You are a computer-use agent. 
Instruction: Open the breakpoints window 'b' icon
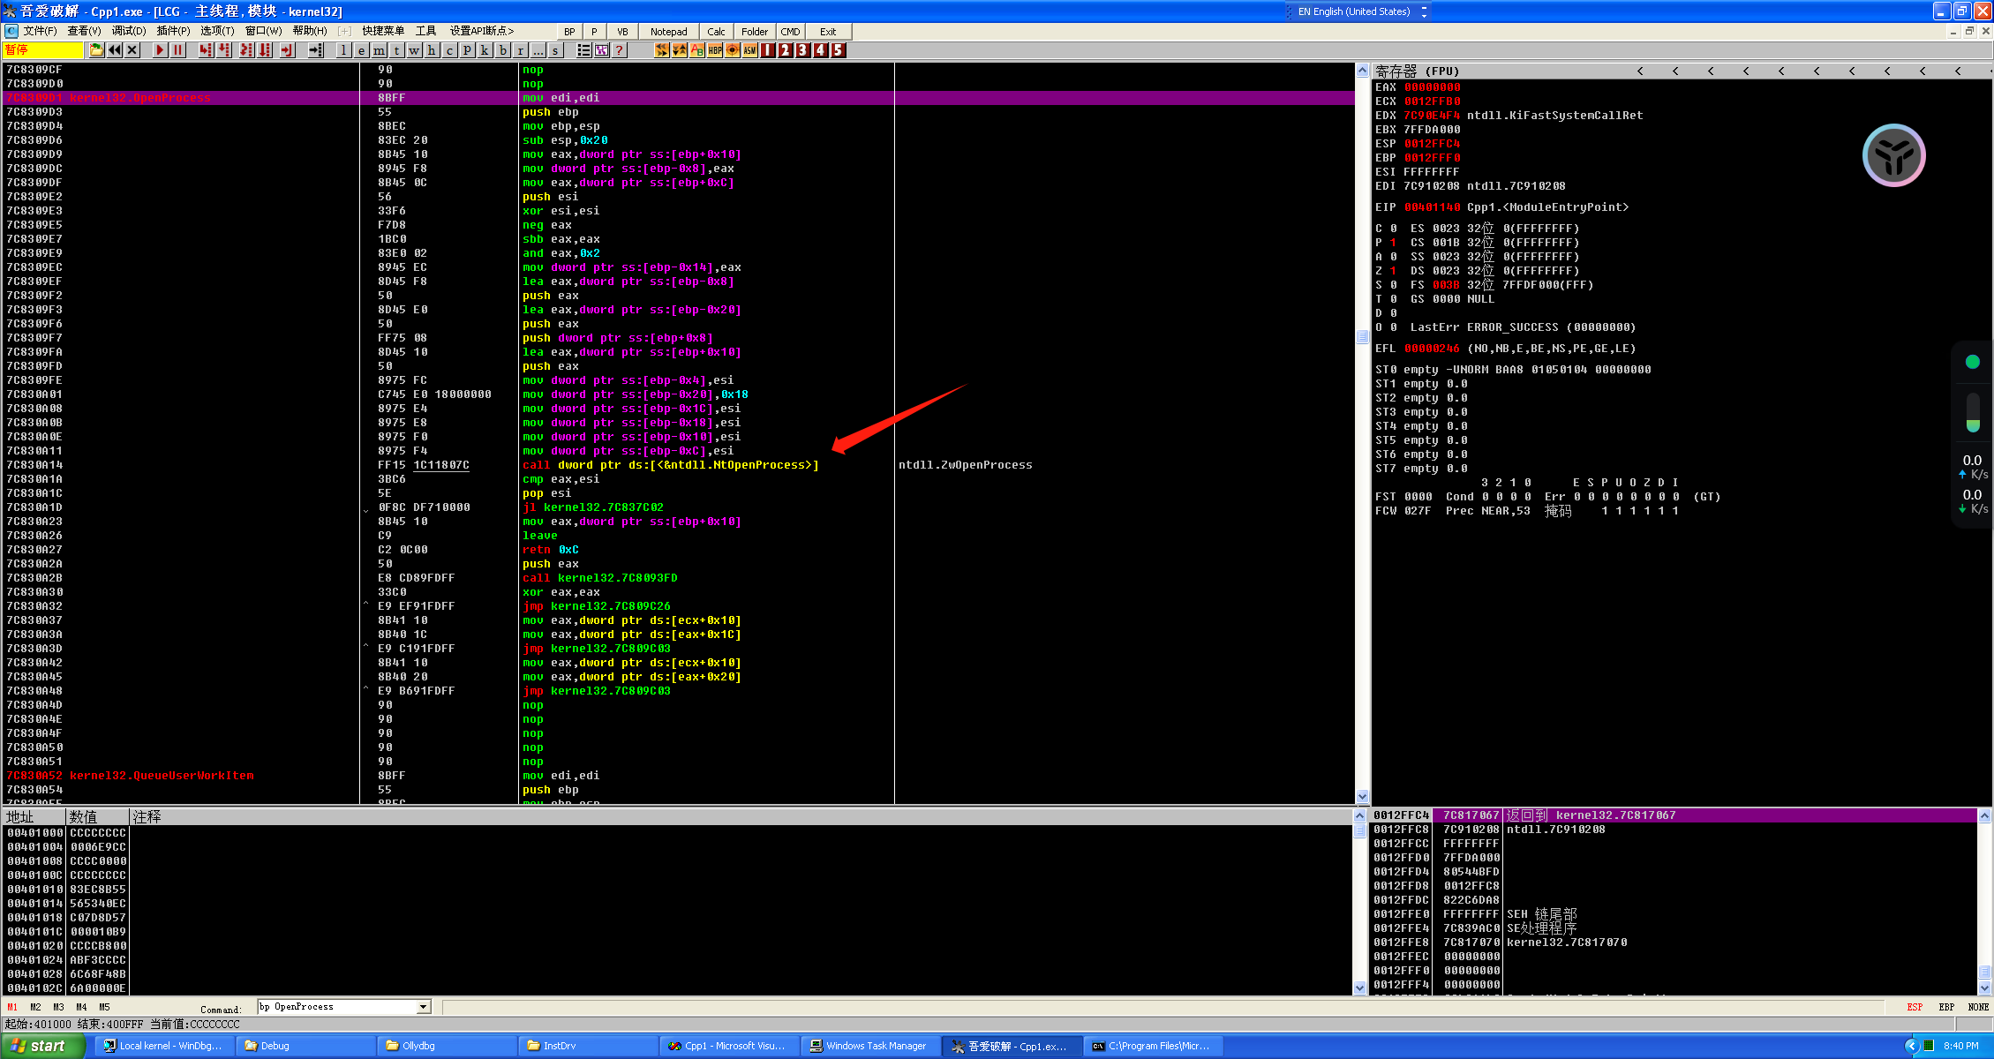tap(502, 50)
